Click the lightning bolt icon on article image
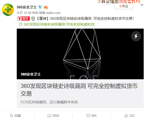This screenshot has width=147, height=119. click(x=136, y=36)
